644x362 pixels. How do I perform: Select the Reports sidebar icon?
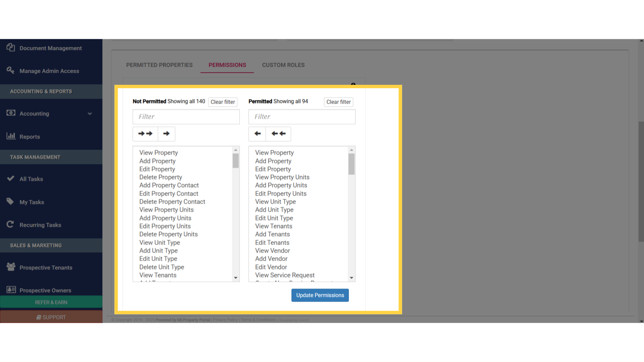(11, 136)
